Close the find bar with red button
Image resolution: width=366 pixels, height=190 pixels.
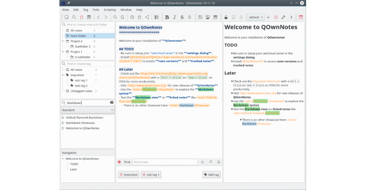point(119,162)
